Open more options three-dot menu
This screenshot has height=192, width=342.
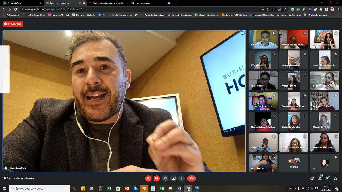pyautogui.click(x=182, y=178)
